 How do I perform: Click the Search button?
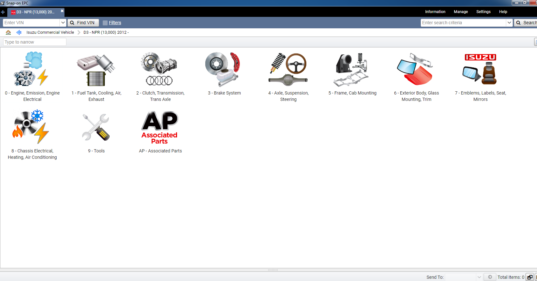coord(526,23)
